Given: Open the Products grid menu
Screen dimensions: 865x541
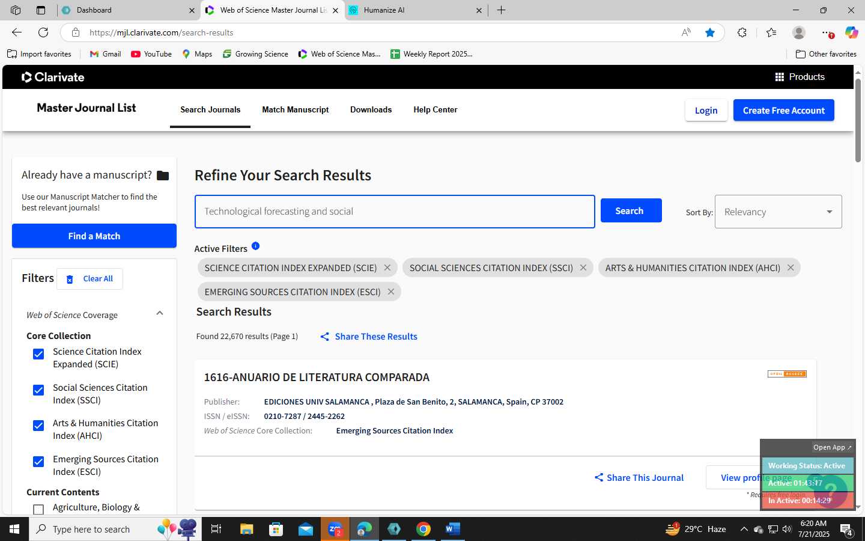Looking at the screenshot, I should point(800,77).
